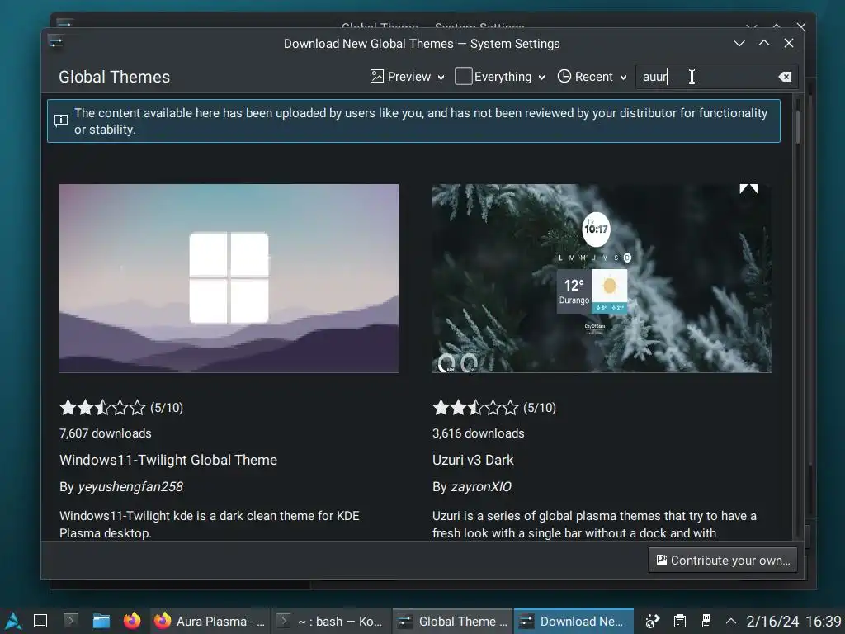845x634 pixels.
Task: Click the System Settings icon in the title bar
Action: click(x=56, y=42)
